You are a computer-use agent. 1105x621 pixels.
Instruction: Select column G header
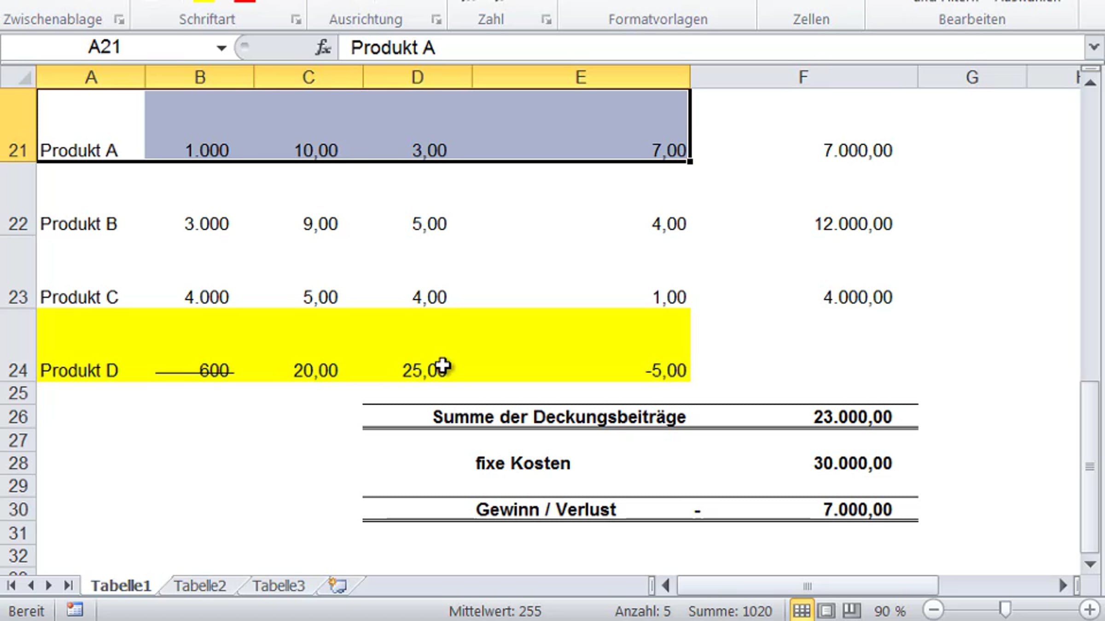(x=972, y=77)
